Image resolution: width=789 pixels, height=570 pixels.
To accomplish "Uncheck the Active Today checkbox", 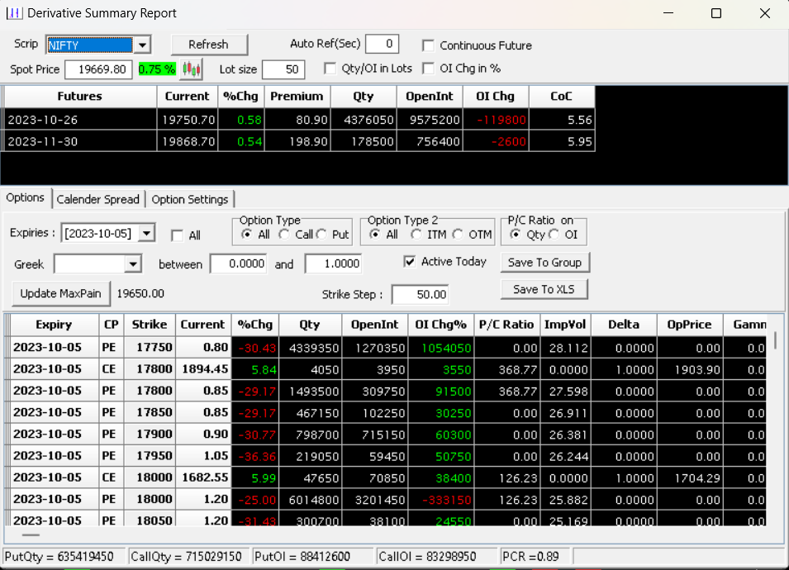I will pos(410,262).
